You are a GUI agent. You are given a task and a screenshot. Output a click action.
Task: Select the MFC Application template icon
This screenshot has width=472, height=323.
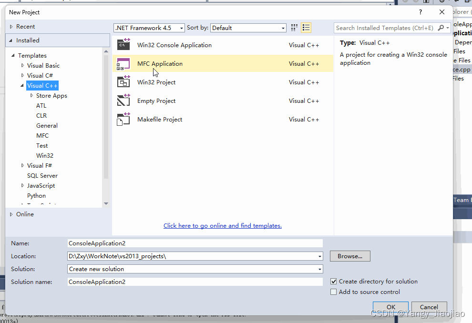[x=123, y=63]
